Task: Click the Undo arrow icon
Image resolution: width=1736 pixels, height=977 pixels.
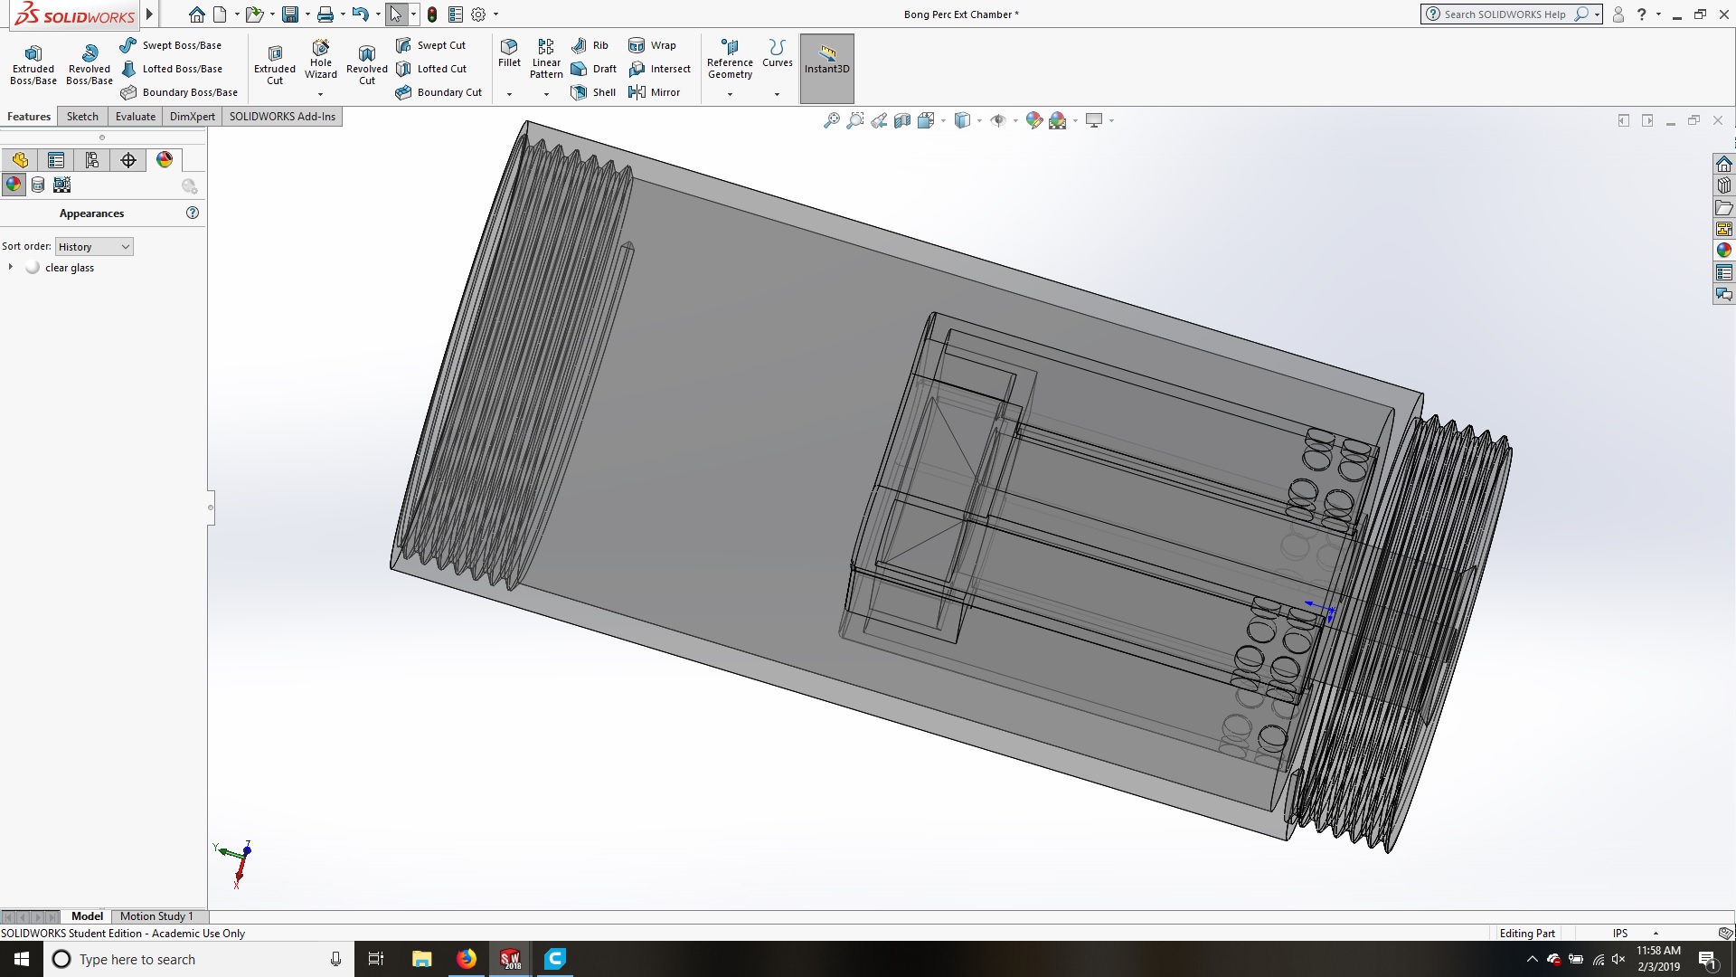Action: 361,14
